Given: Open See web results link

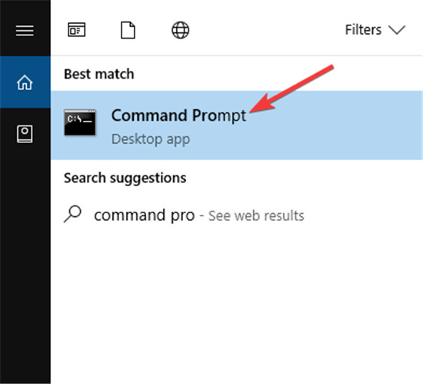Looking at the screenshot, I should pyautogui.click(x=256, y=216).
